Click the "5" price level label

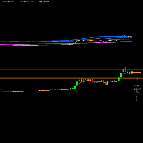[137, 97]
